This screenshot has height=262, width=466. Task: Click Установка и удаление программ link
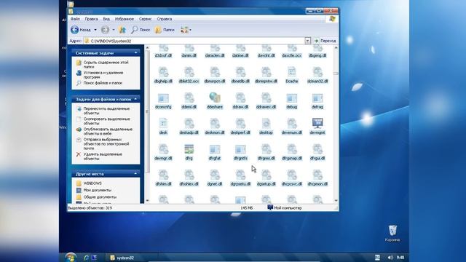(103, 74)
